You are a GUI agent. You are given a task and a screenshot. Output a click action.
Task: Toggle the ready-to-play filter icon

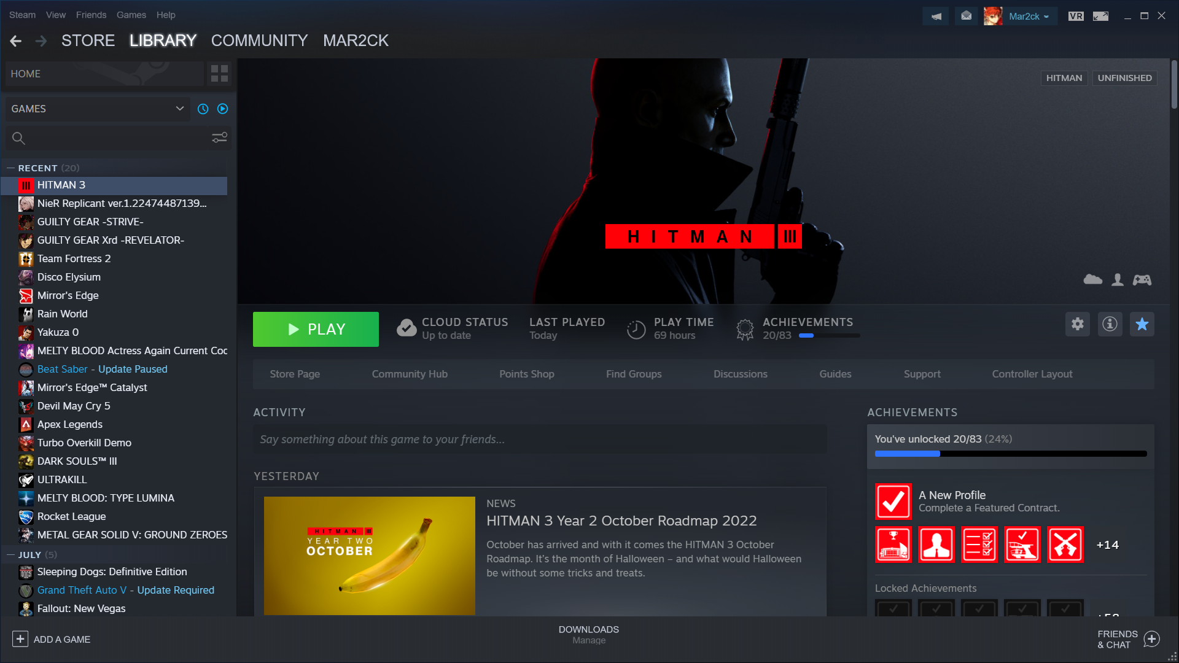point(223,109)
